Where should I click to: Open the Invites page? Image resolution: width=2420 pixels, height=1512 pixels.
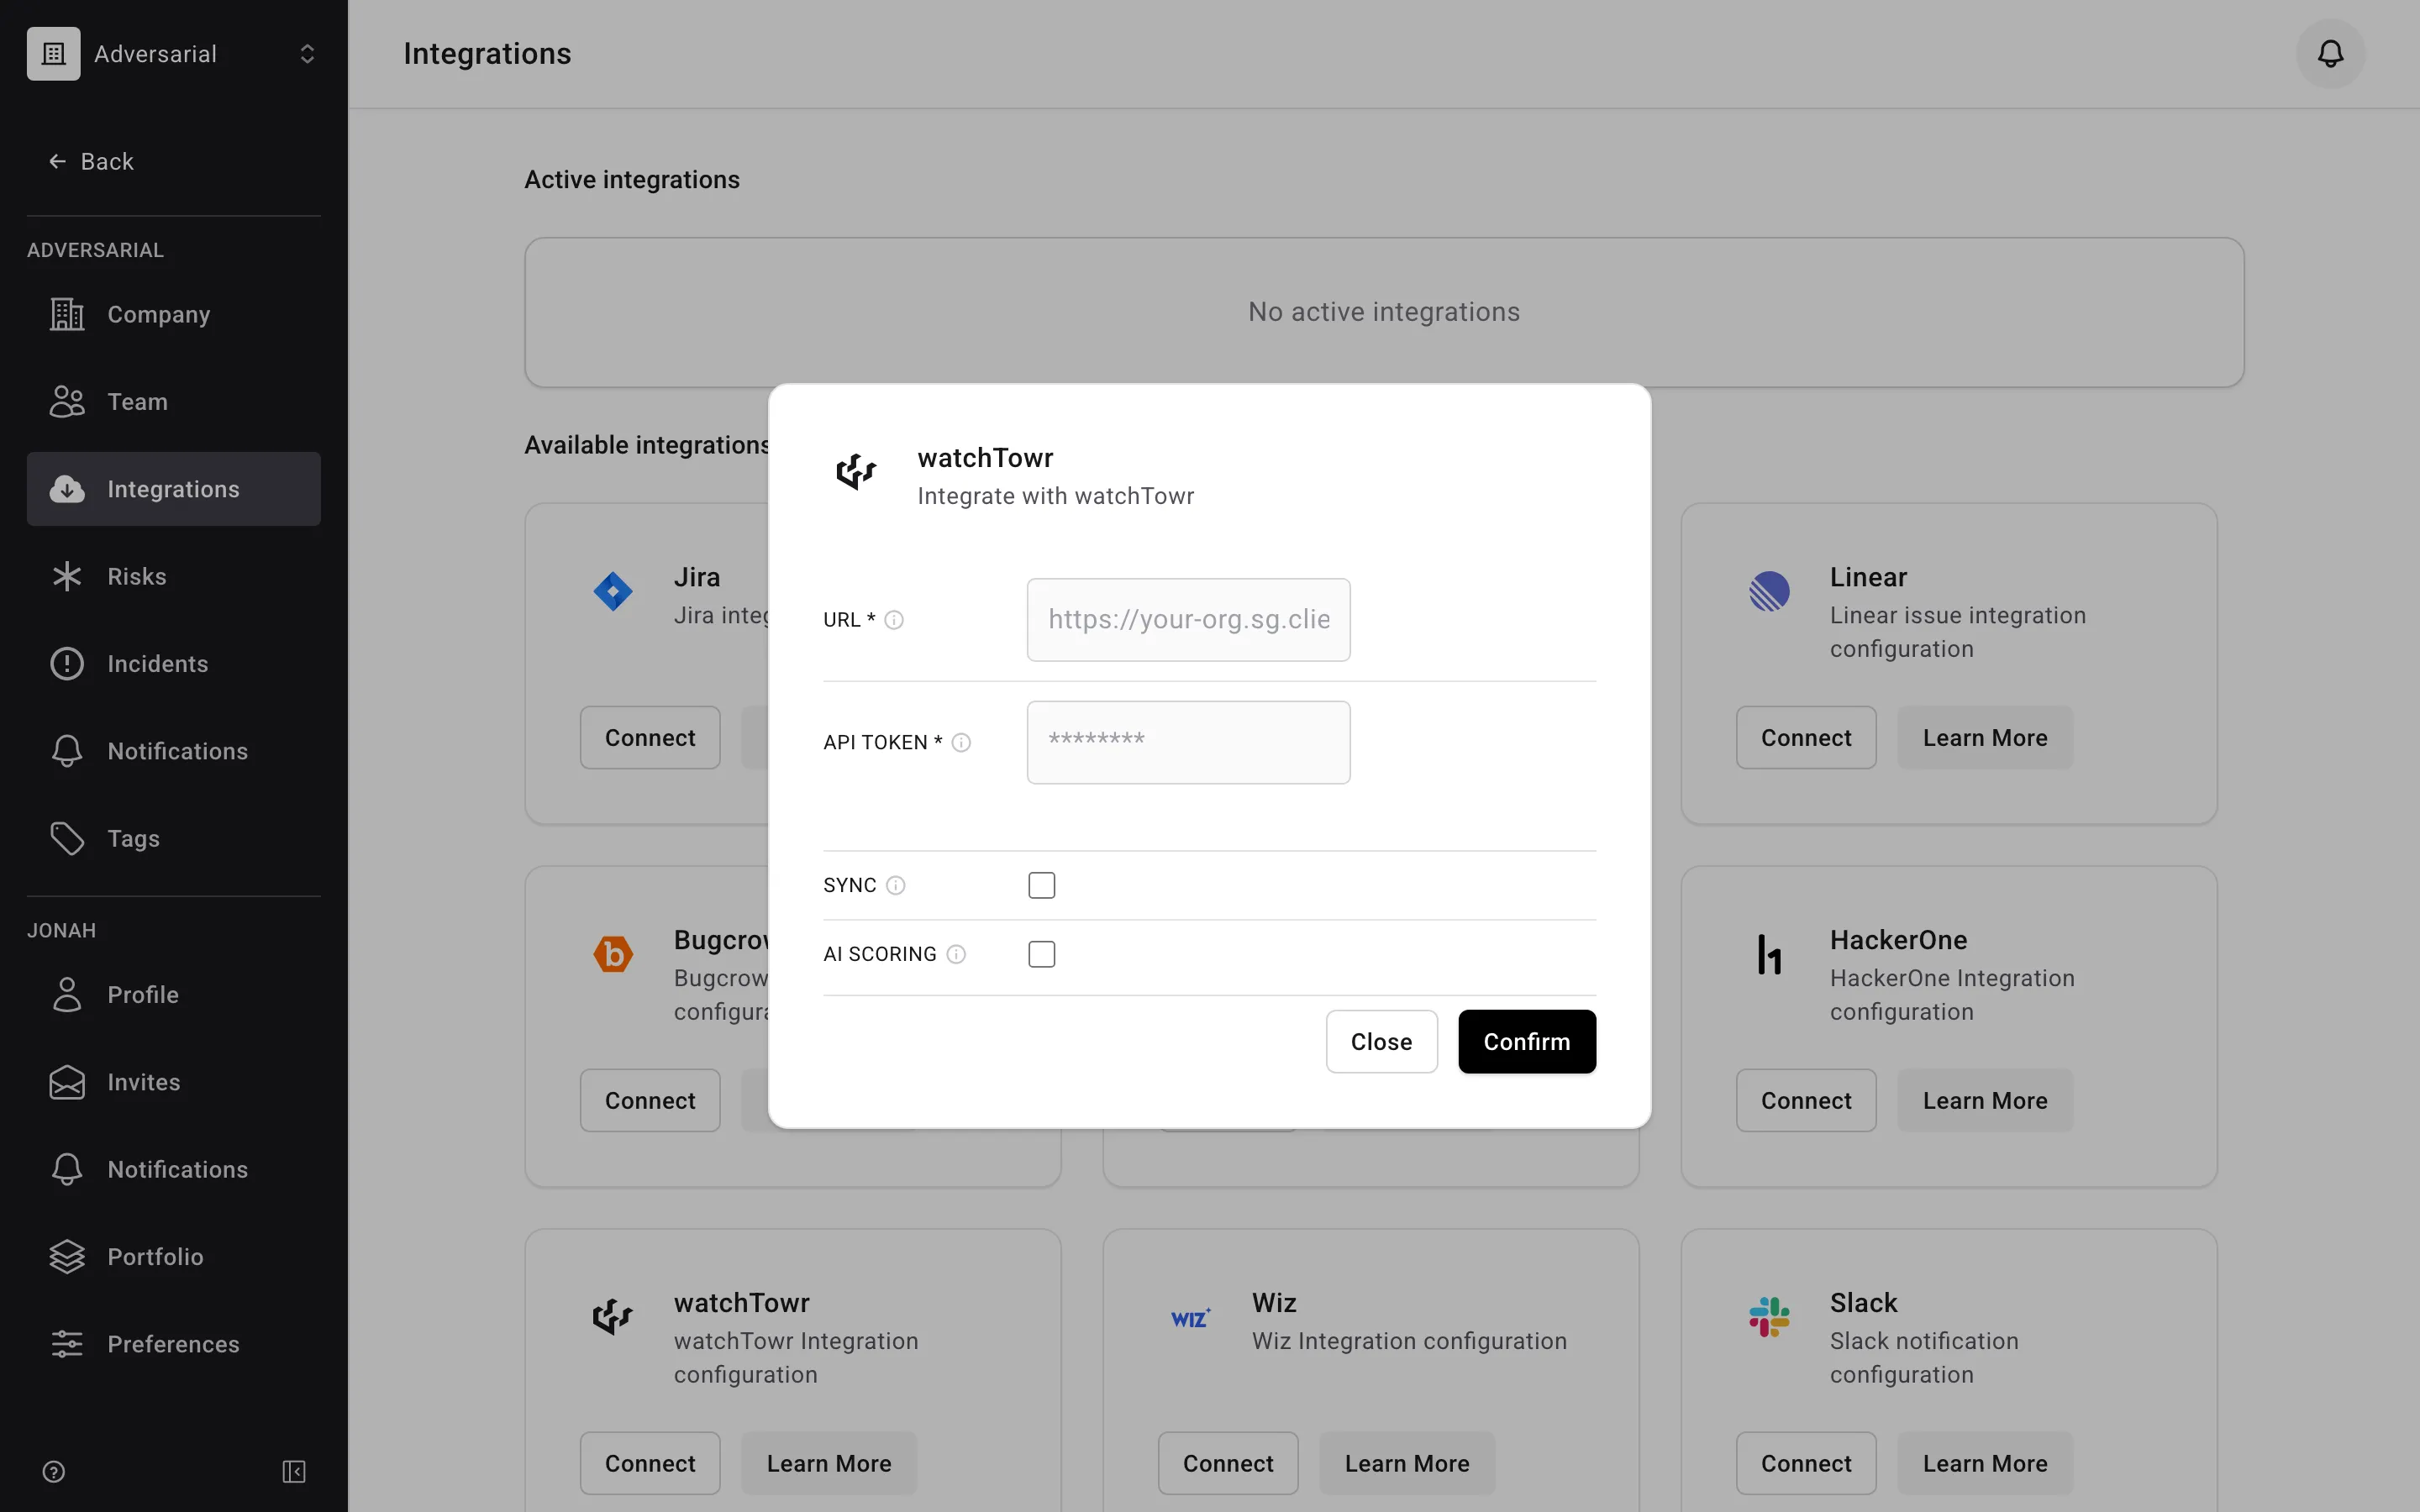[x=174, y=1082]
